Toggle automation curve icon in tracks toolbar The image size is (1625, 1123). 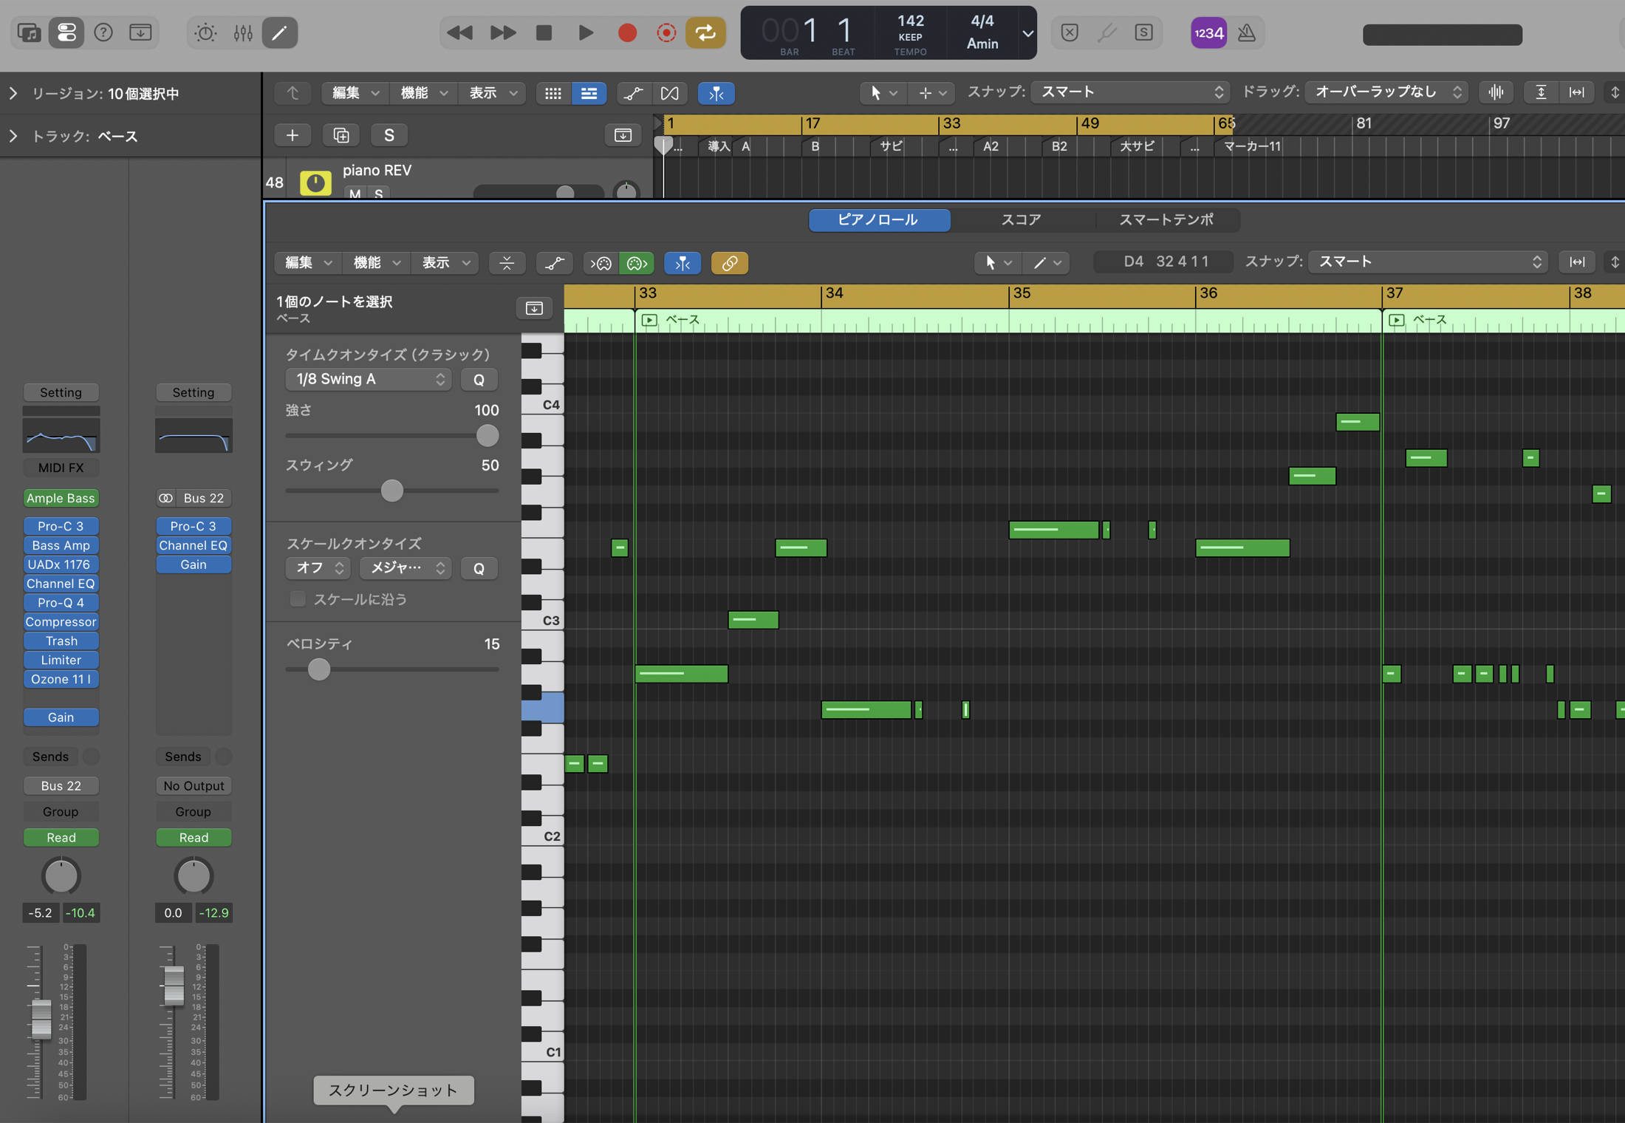click(633, 93)
